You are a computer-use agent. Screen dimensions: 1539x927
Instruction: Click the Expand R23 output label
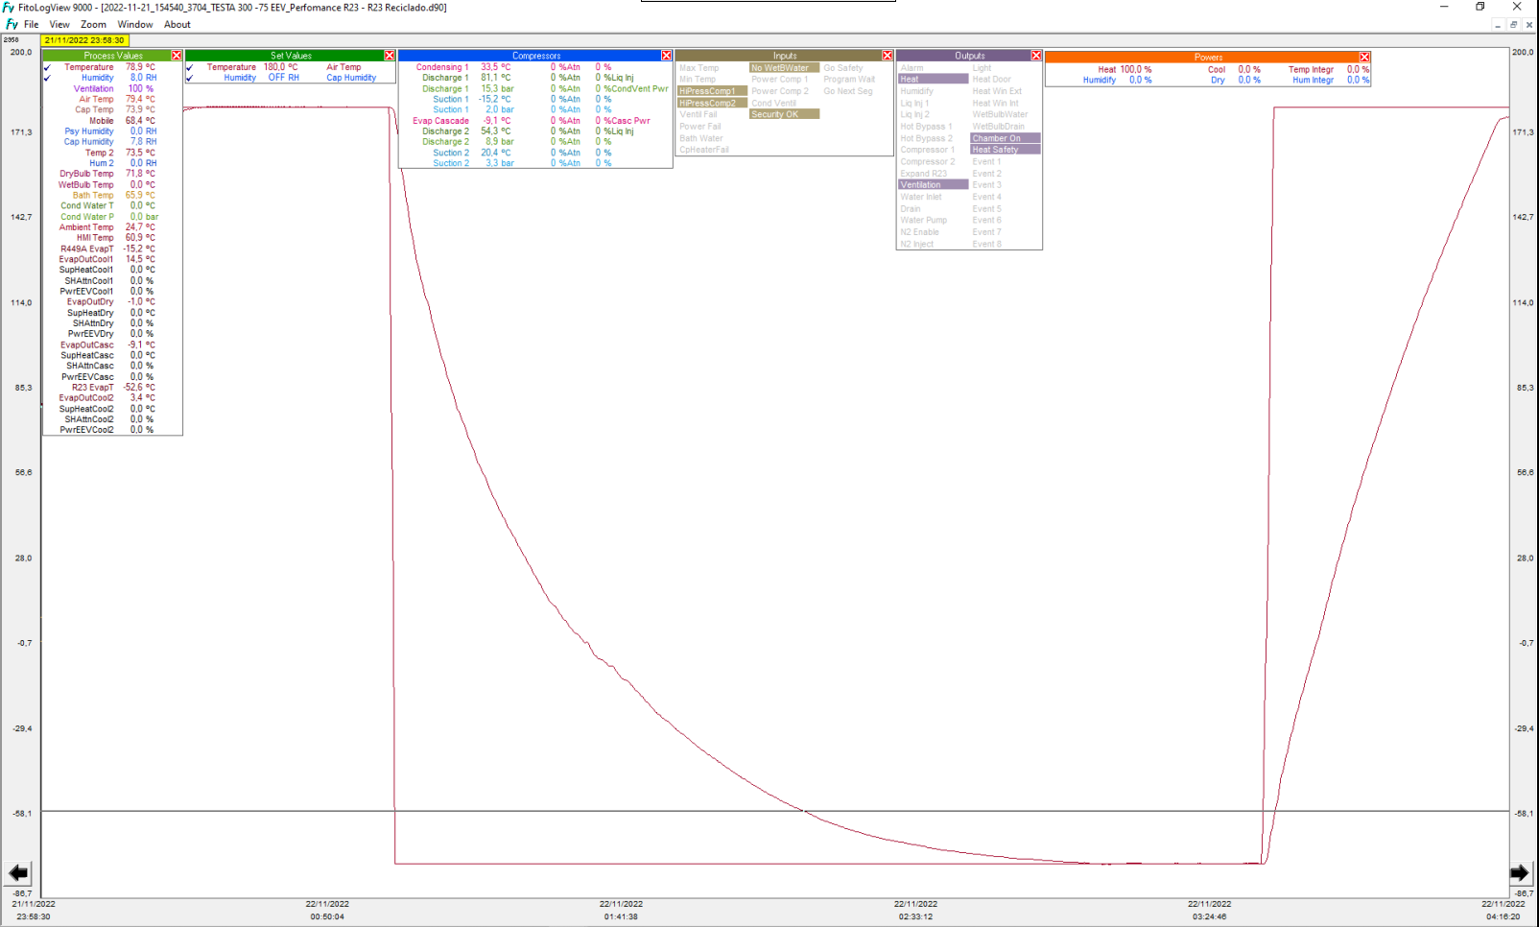point(923,174)
